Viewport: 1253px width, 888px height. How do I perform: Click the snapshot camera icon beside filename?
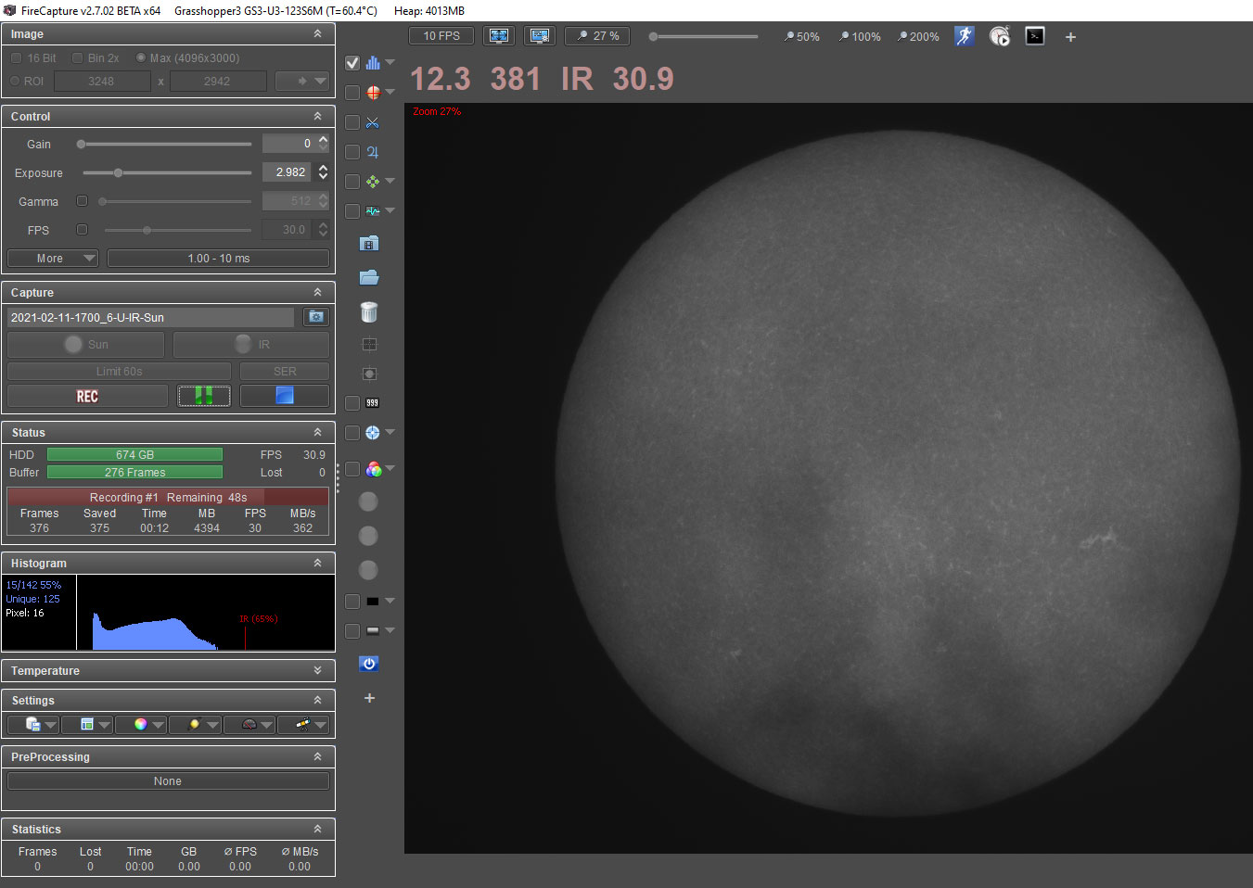pyautogui.click(x=316, y=317)
